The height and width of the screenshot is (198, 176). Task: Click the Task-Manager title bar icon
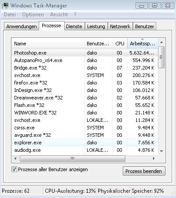(5, 6)
